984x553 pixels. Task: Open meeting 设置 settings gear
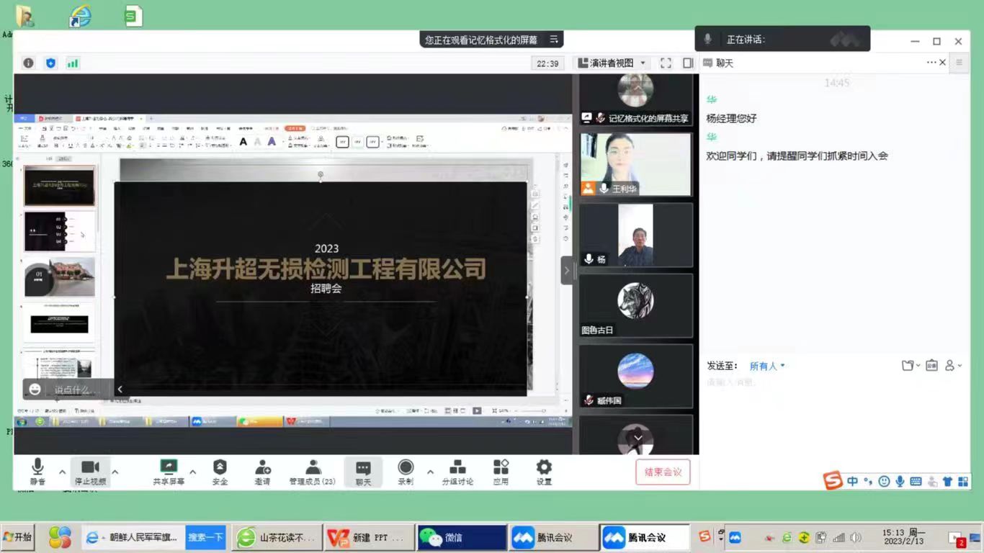(x=544, y=472)
